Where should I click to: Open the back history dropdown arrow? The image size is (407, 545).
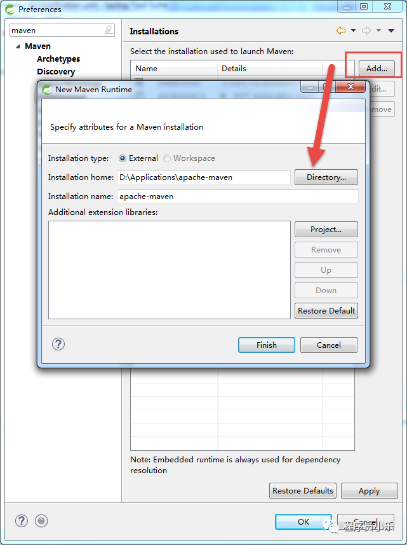[353, 31]
